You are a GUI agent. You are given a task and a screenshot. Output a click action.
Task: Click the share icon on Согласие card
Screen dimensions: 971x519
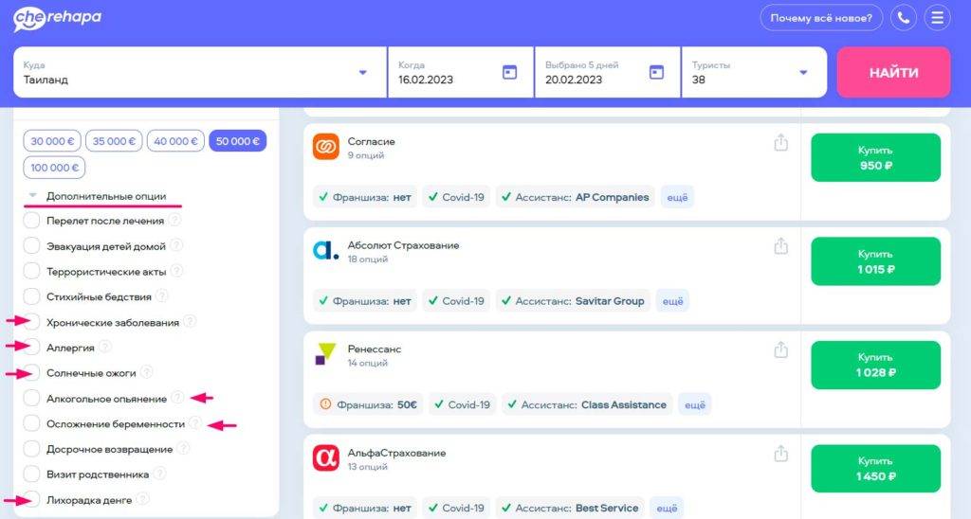[x=780, y=142]
